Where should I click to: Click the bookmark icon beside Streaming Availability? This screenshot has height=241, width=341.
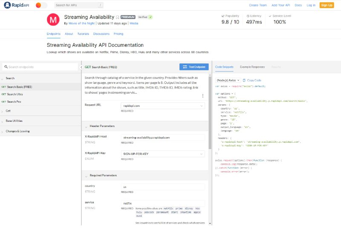[118, 17]
